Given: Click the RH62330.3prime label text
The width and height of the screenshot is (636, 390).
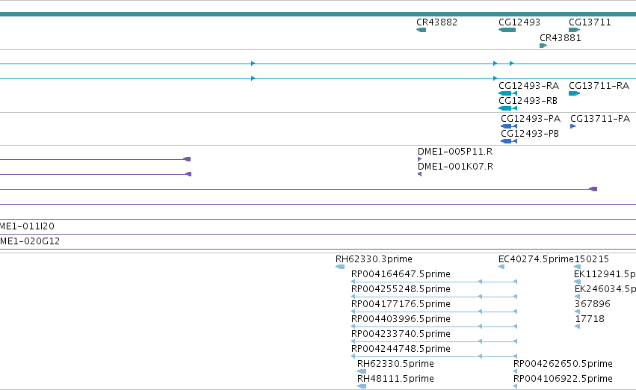Looking at the screenshot, I should point(374,259).
